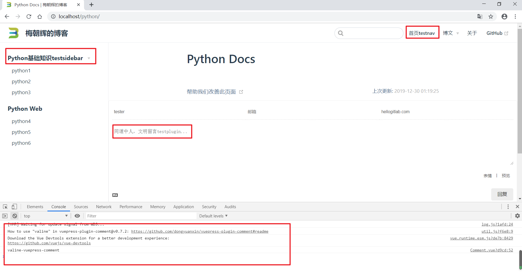Open python4 in the sidebar
Viewport: 522px width, 277px height.
coord(21,121)
